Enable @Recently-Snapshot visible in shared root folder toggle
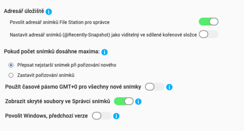This screenshot has height=131, width=244. 208,34
